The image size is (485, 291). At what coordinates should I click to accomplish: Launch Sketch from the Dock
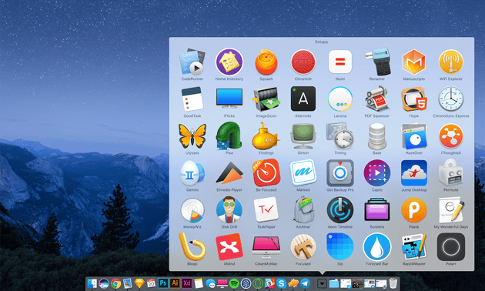[x=139, y=283]
